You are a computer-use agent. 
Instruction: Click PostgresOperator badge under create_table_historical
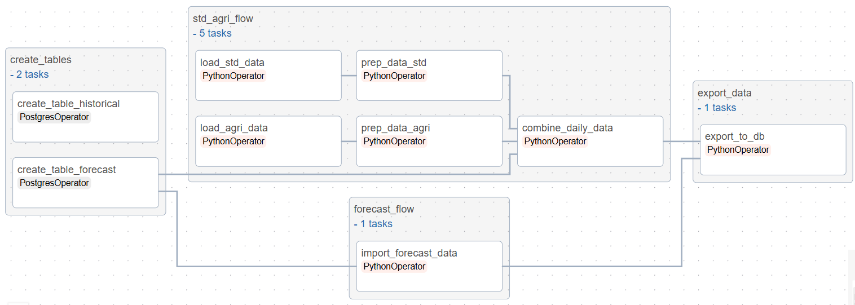pyautogui.click(x=54, y=117)
